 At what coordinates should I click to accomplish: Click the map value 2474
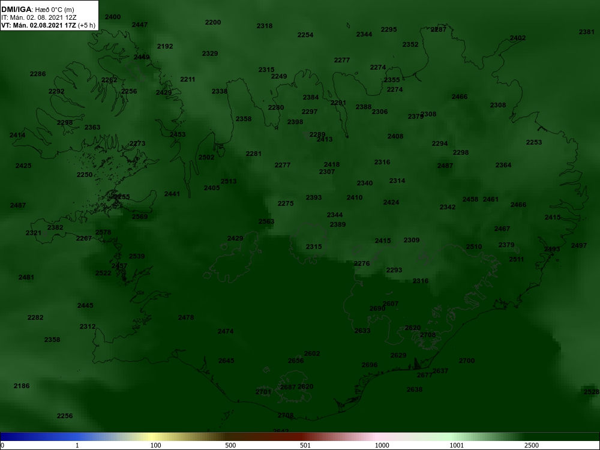point(226,331)
